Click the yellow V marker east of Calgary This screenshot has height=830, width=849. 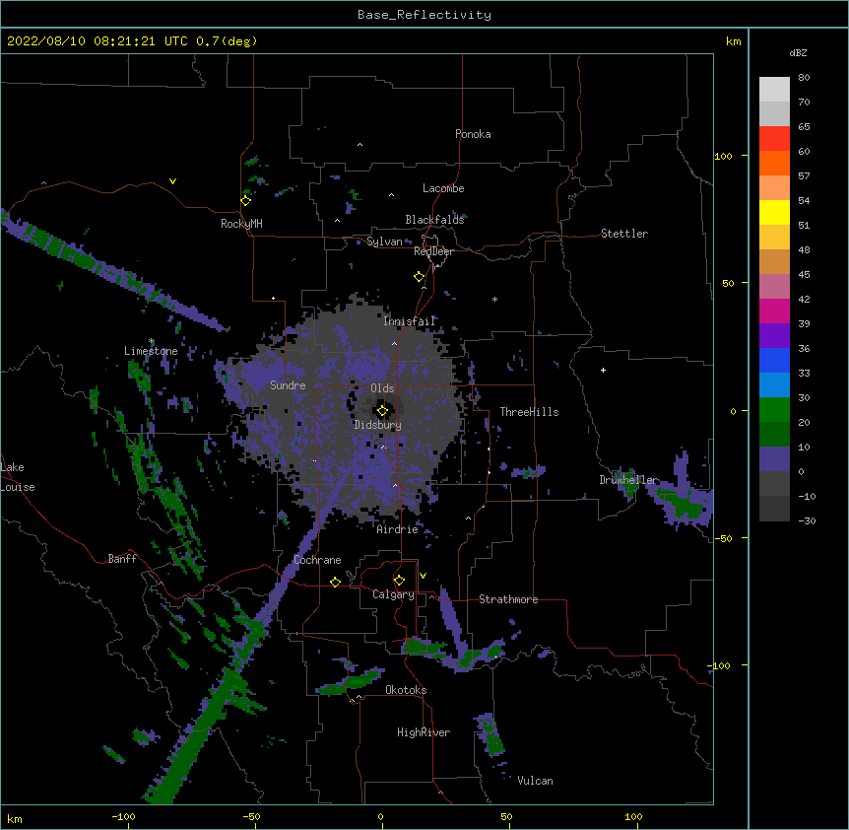point(423,576)
